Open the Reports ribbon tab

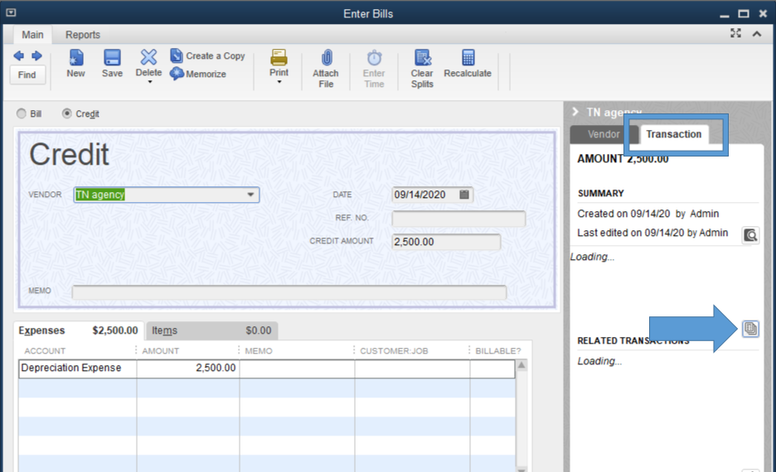coord(83,35)
